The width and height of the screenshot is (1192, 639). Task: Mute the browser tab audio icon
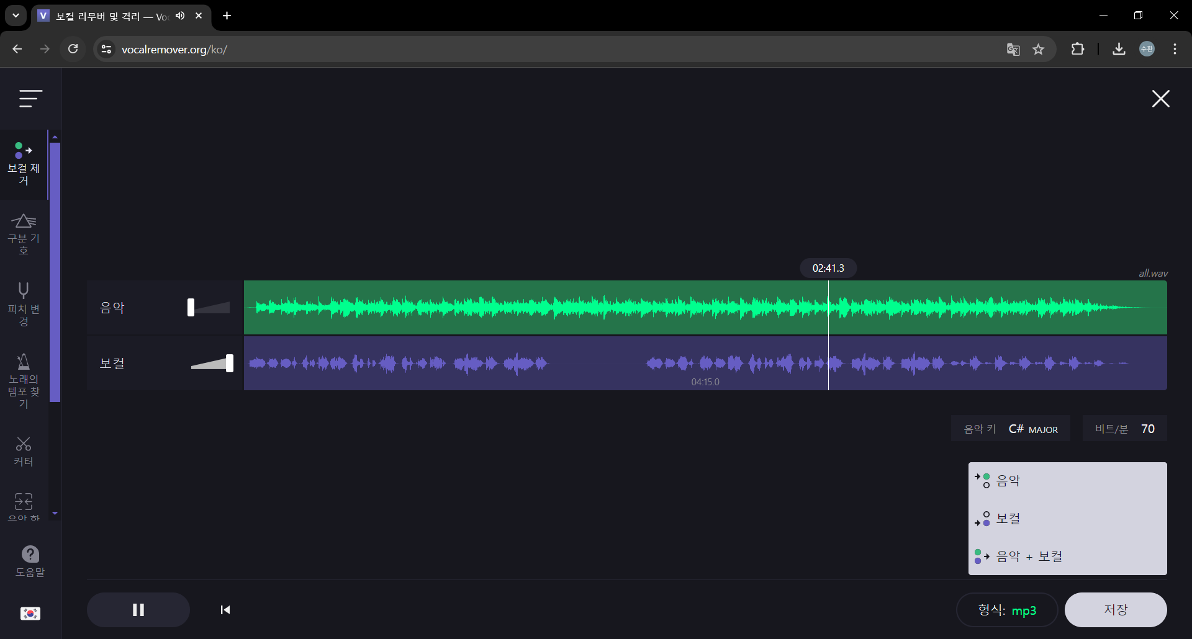click(180, 16)
